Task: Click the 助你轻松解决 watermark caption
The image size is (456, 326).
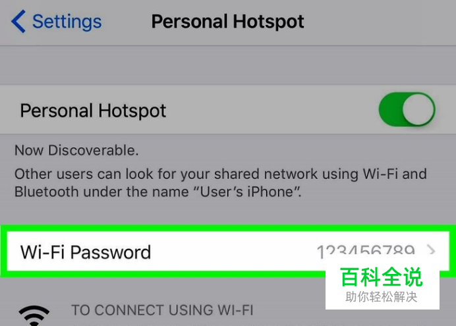Action: pos(382,297)
